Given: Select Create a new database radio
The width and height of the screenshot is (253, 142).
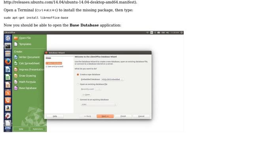Looking at the screenshot, I should pos(78,75).
